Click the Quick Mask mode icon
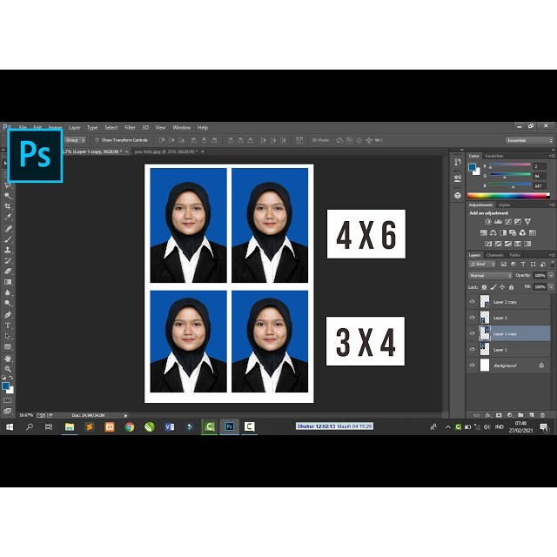 pyautogui.click(x=8, y=400)
